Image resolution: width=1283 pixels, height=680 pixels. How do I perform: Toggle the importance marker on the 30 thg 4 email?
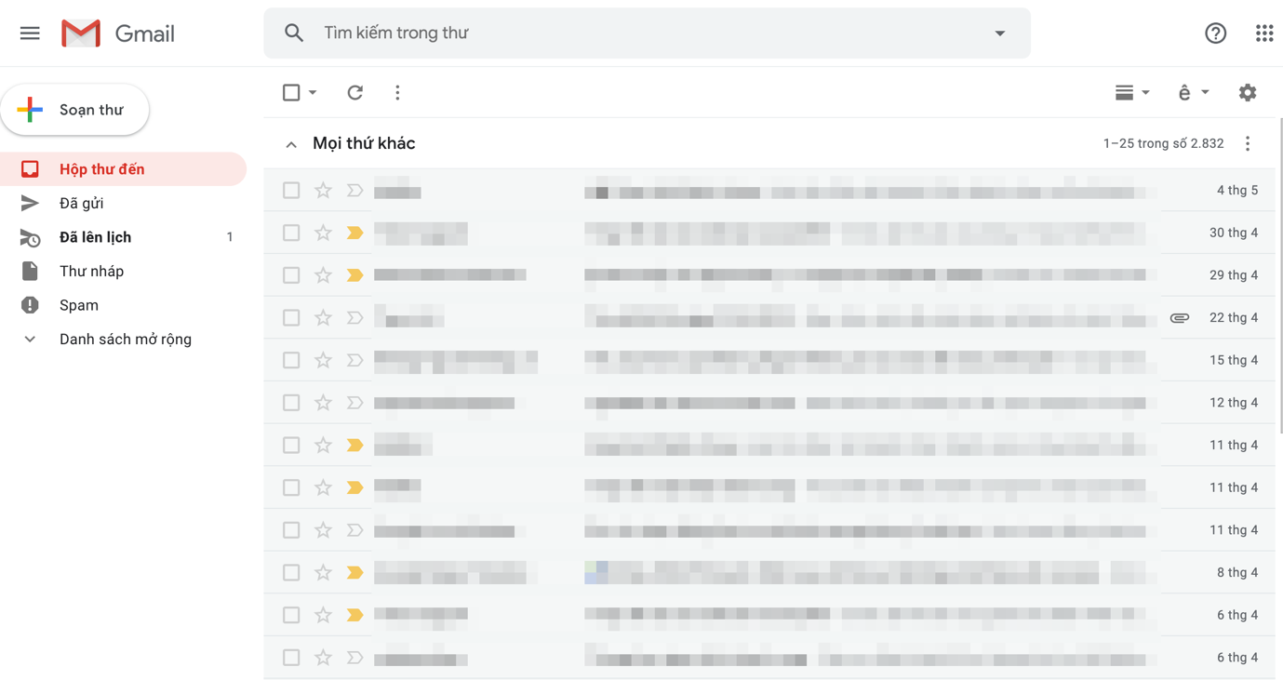354,233
